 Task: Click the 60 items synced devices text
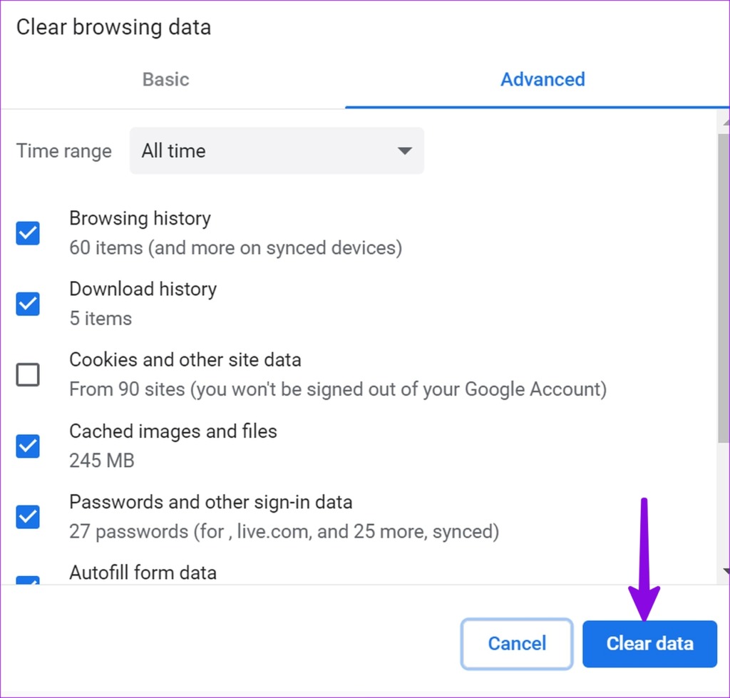tap(235, 247)
